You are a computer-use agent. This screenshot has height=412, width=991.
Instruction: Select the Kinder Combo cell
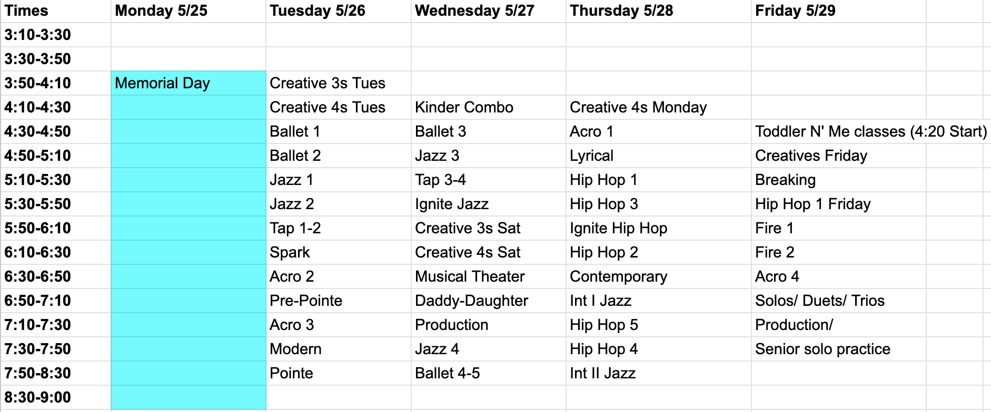pyautogui.click(x=488, y=107)
